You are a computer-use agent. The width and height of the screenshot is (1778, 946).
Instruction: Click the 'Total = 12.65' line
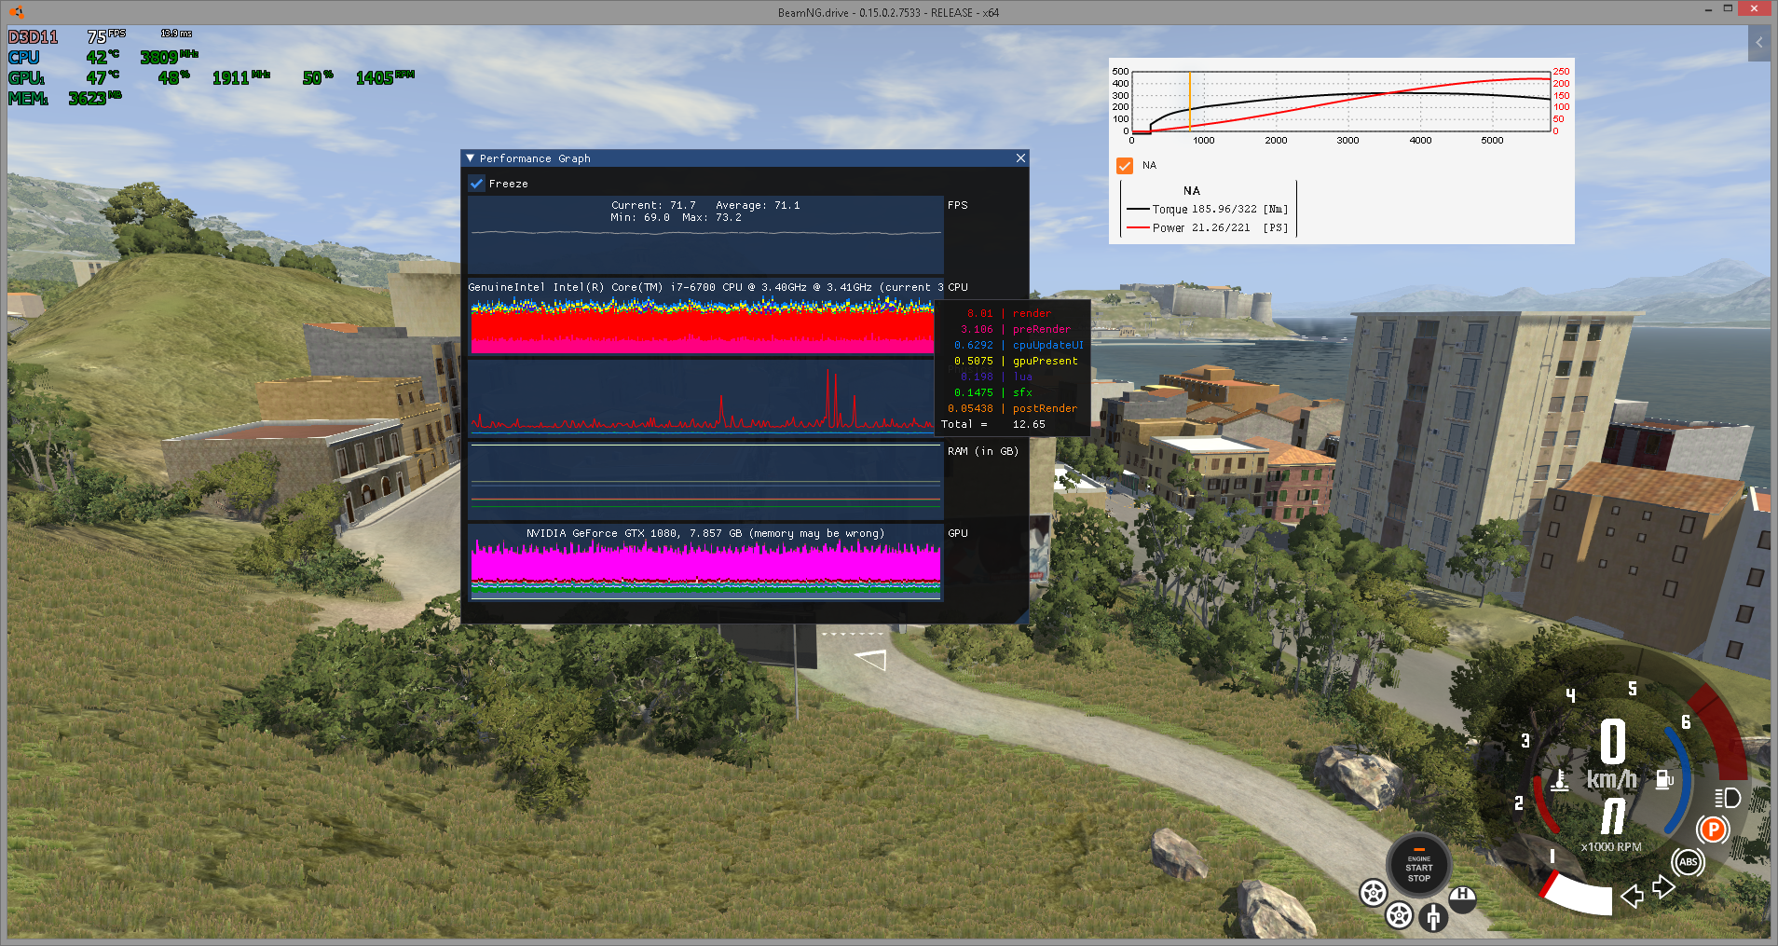(993, 424)
